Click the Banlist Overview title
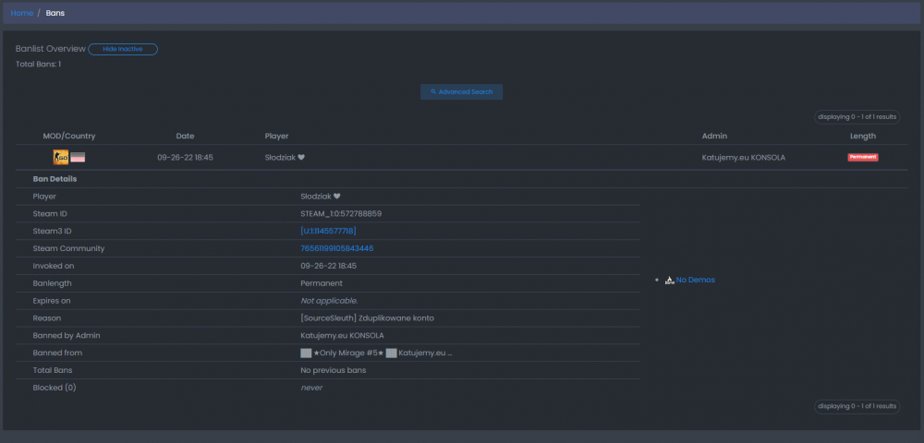 (51, 49)
